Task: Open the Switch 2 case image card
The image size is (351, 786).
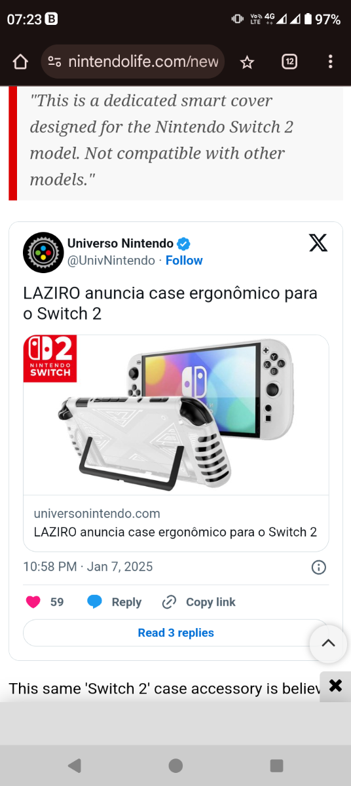Action: [176, 415]
